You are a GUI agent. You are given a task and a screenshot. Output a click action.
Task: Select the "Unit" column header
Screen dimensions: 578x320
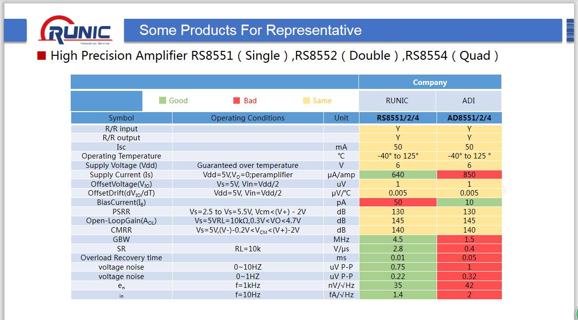click(341, 118)
